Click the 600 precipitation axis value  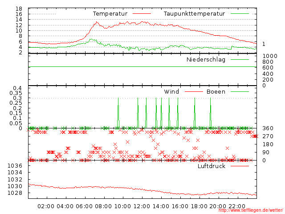coord(268,68)
